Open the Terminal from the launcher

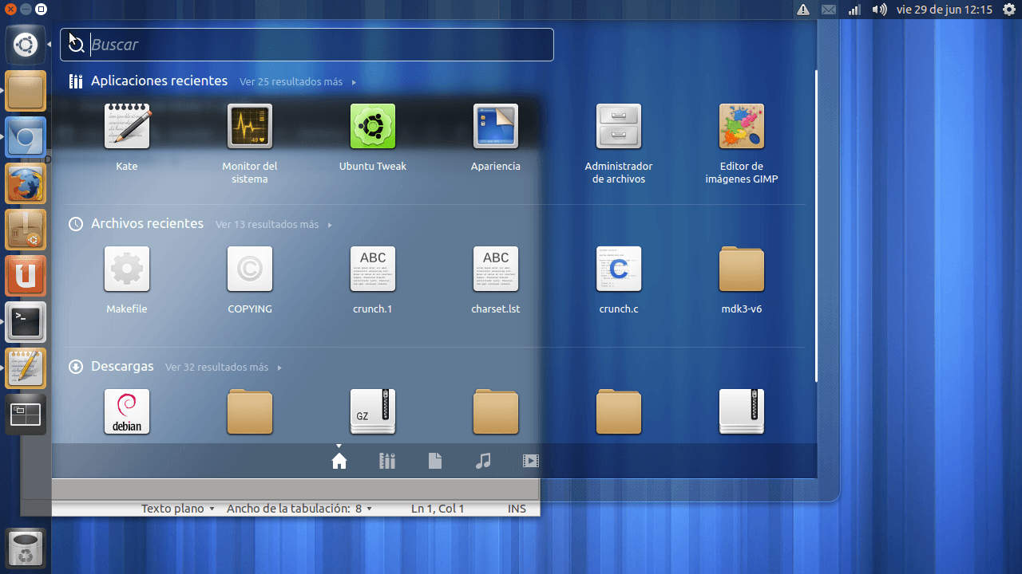[26, 322]
